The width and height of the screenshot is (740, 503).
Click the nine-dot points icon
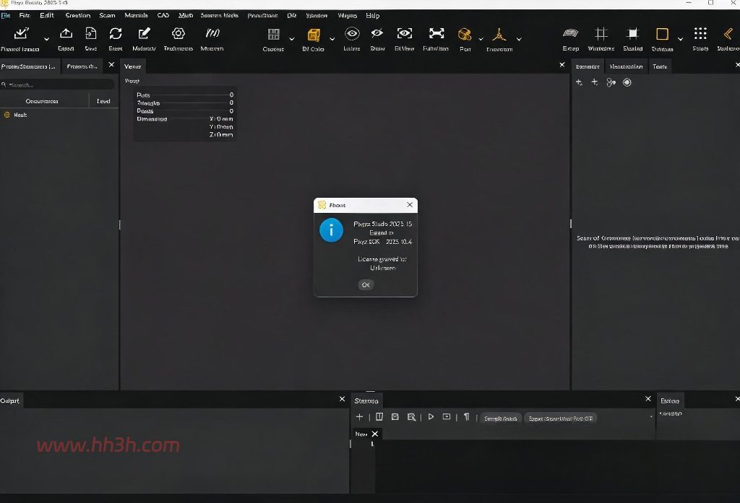pos(700,33)
